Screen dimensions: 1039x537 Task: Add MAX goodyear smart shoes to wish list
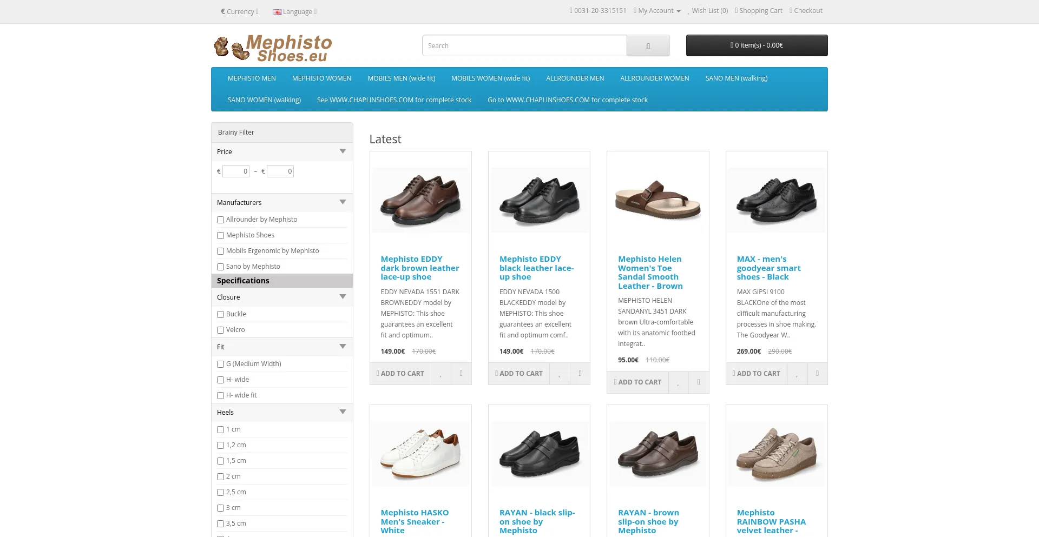coord(797,374)
